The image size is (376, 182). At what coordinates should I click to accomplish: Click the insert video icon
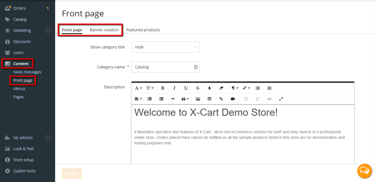click(233, 99)
